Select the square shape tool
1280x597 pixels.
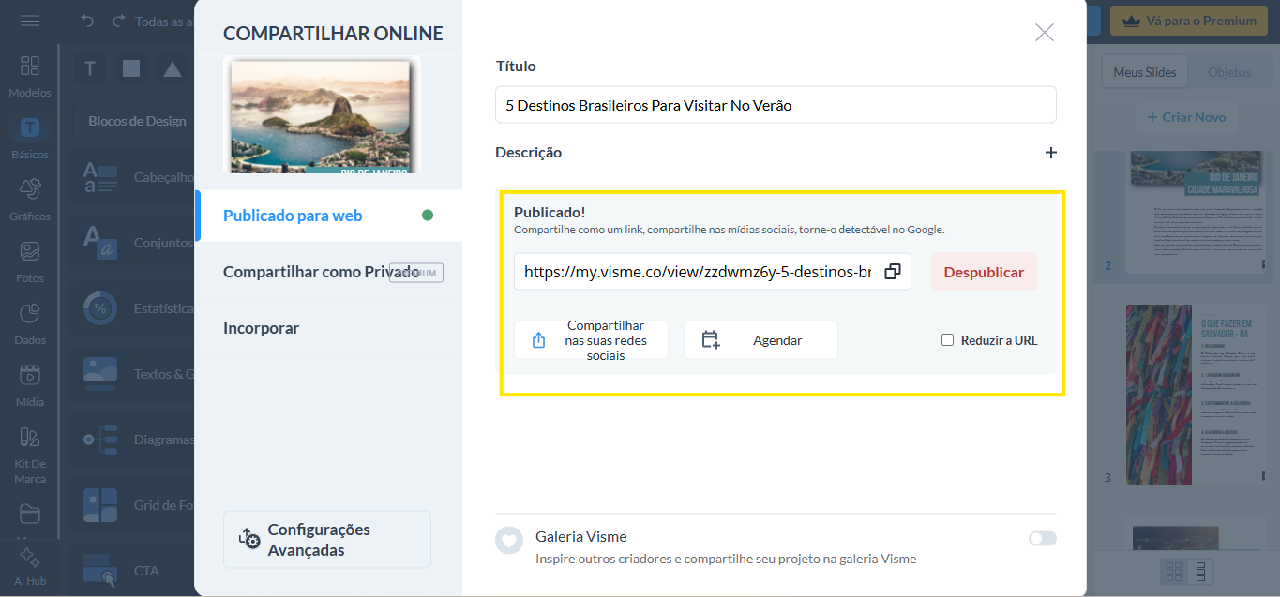(131, 68)
